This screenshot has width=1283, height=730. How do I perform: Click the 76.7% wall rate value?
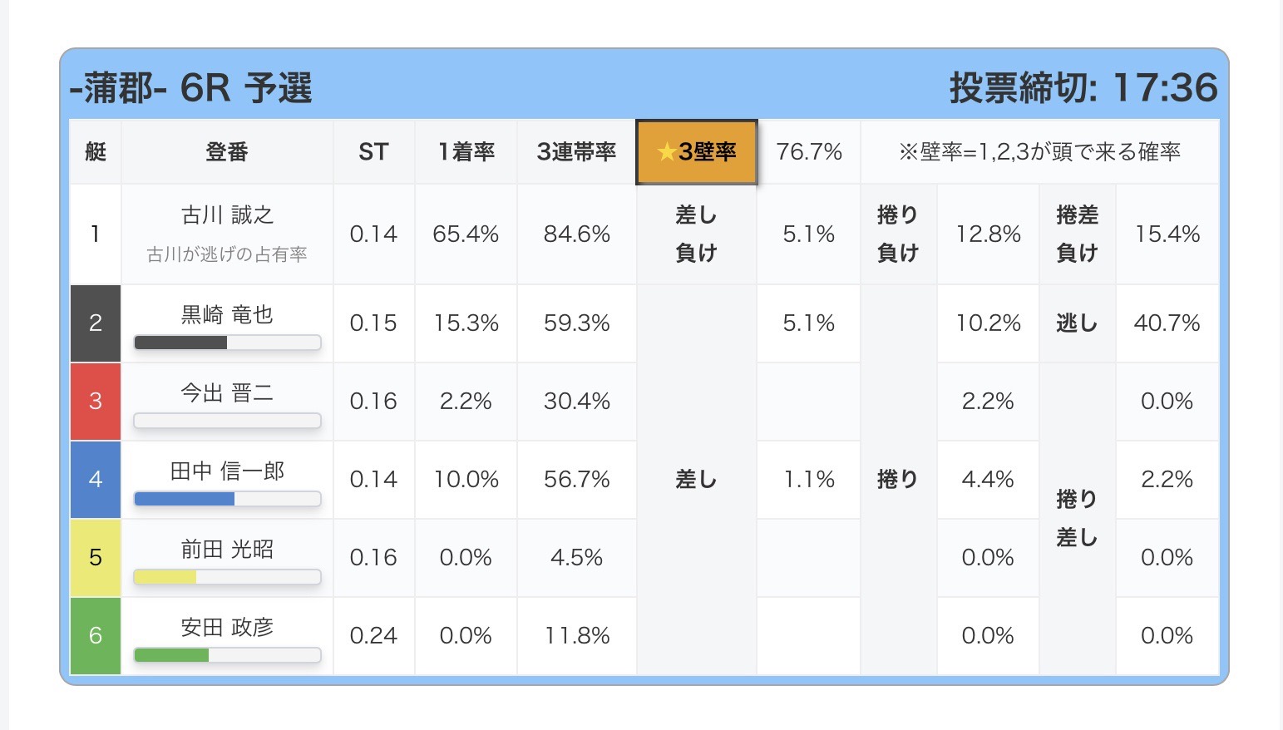[809, 152]
